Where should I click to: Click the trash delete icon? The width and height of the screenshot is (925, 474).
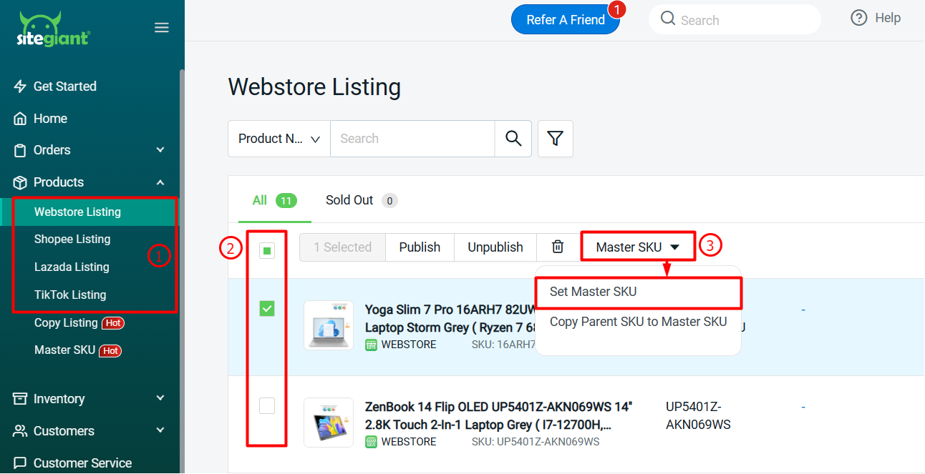click(558, 247)
